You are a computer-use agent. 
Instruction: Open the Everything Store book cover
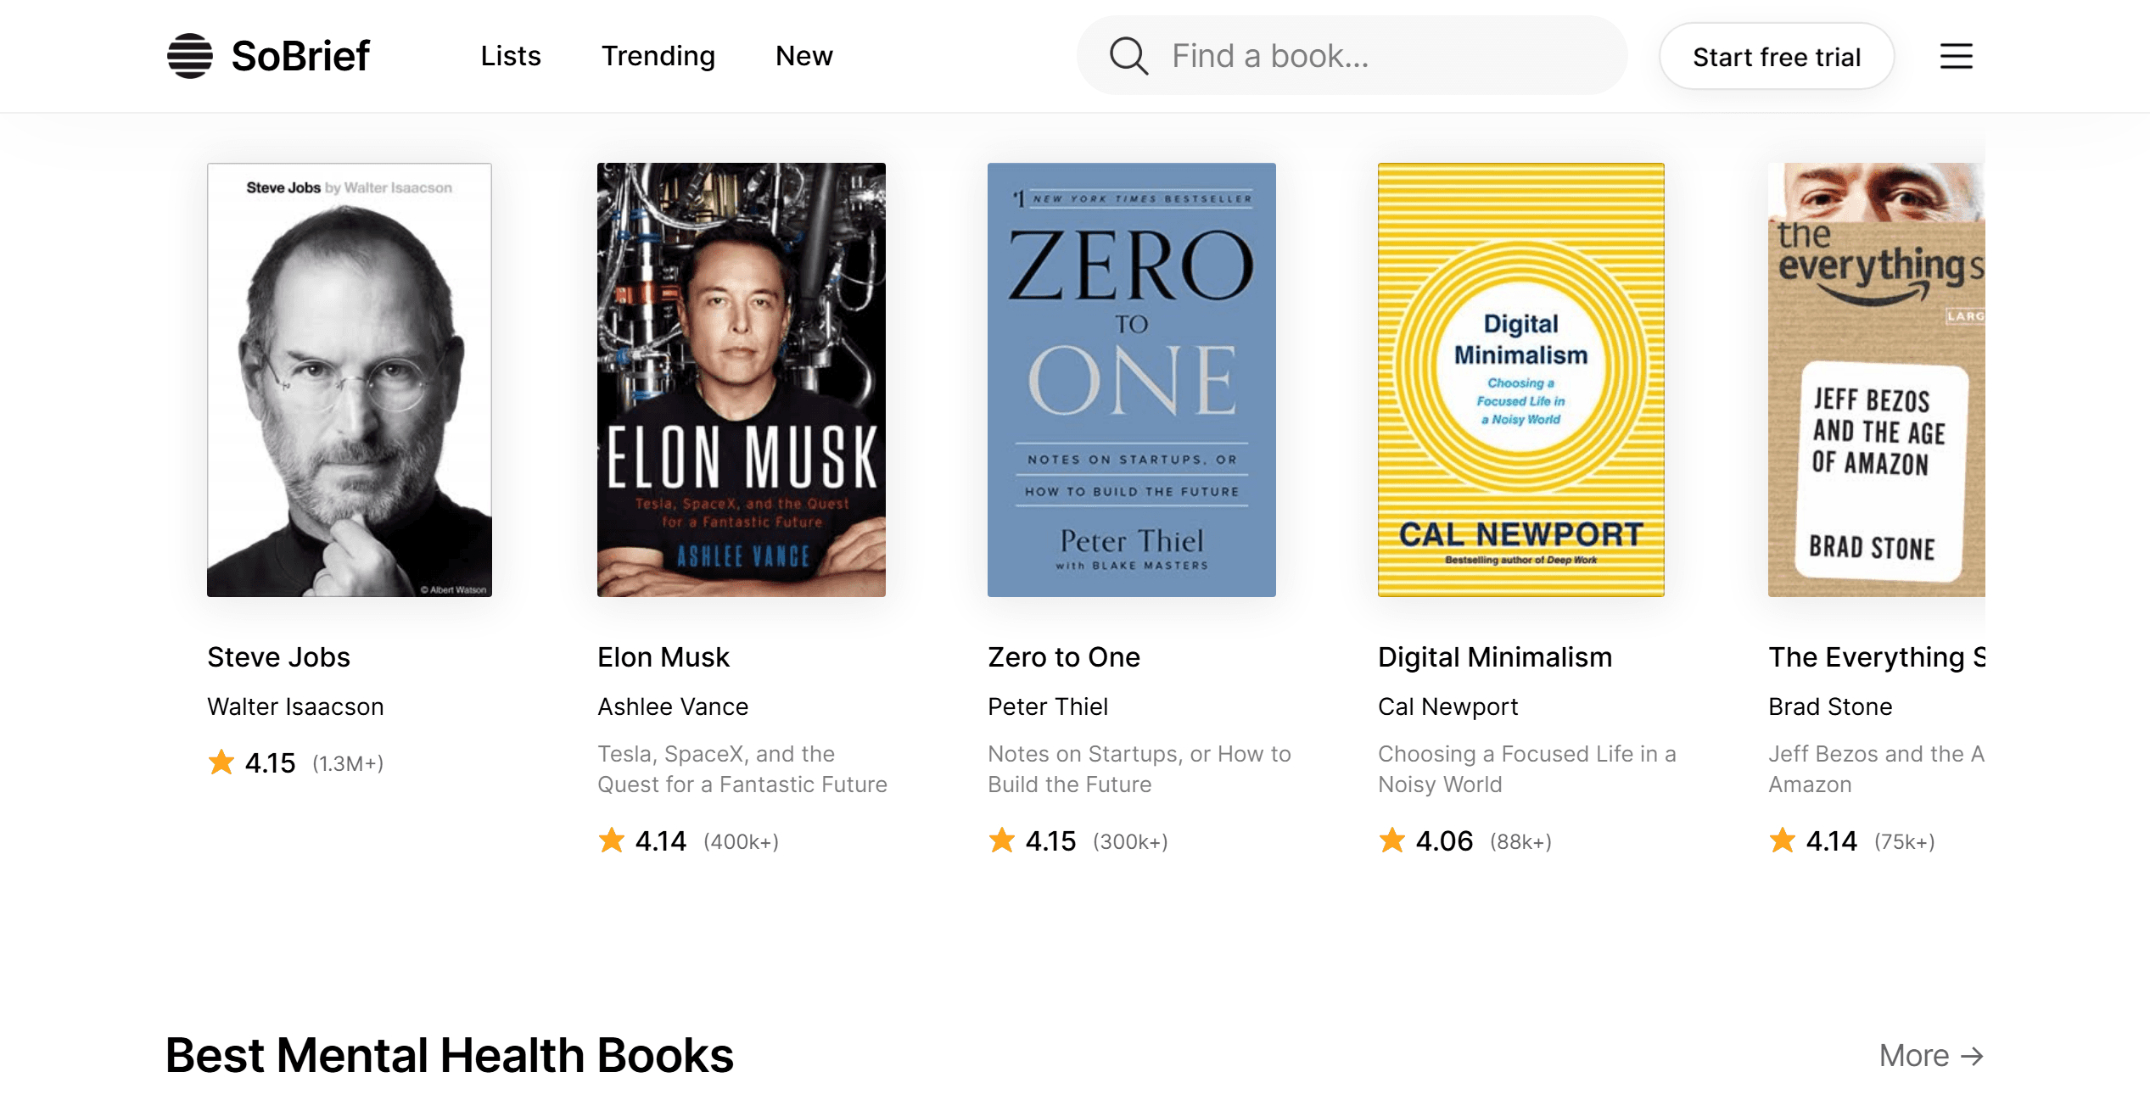[1876, 380]
